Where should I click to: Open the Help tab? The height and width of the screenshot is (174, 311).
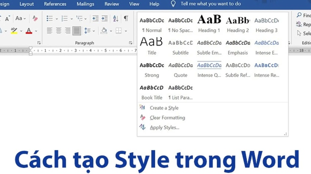[154, 4]
